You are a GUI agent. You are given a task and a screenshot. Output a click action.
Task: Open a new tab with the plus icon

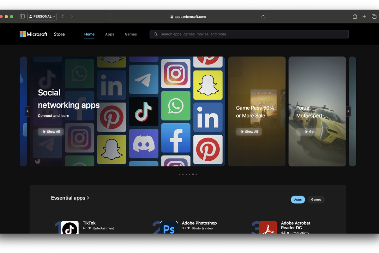click(x=364, y=16)
